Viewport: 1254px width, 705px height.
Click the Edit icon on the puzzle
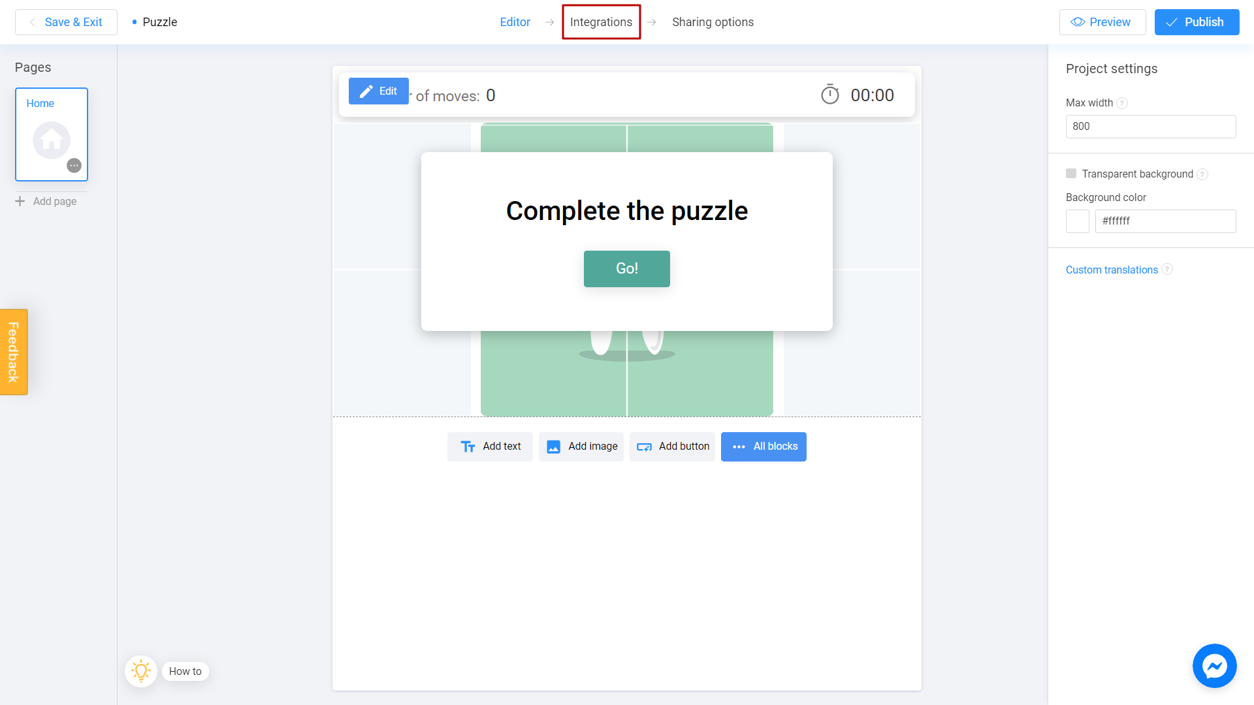(378, 90)
